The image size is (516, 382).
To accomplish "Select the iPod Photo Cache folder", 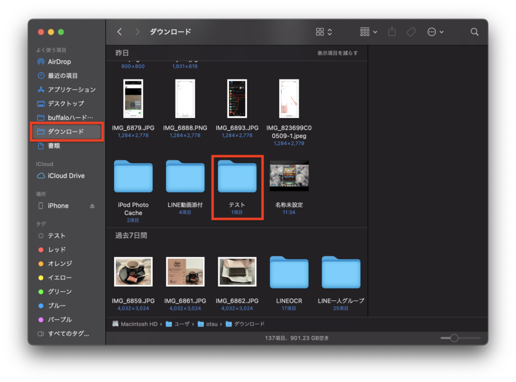I will point(133,176).
